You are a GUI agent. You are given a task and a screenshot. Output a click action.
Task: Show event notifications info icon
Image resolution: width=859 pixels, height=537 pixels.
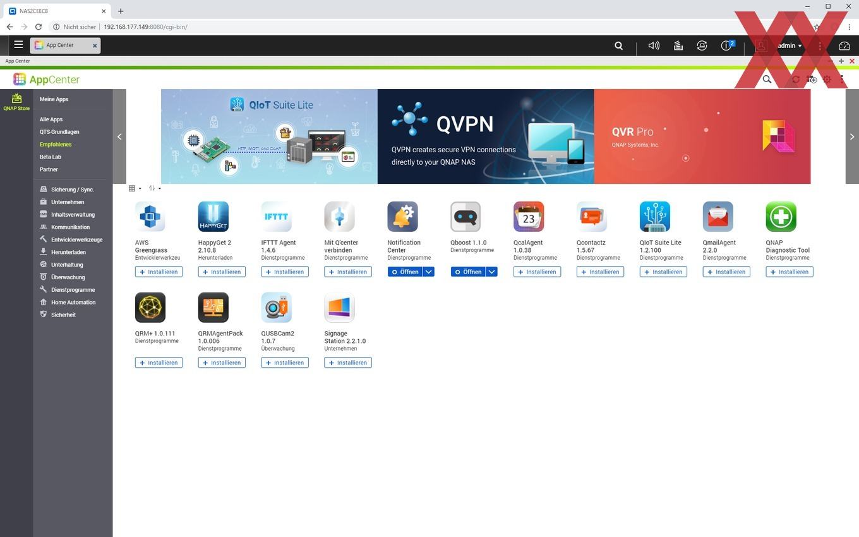726,45
